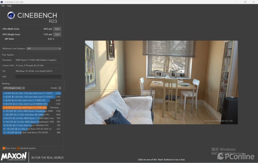Open Minimum Test Duration dropdown
The image size is (258, 163).
44,48
